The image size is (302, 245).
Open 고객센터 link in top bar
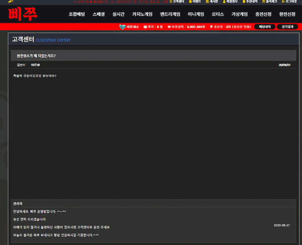177,2
